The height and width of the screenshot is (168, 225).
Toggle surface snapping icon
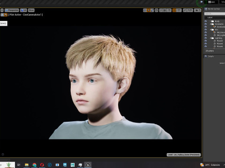(x=161, y=10)
